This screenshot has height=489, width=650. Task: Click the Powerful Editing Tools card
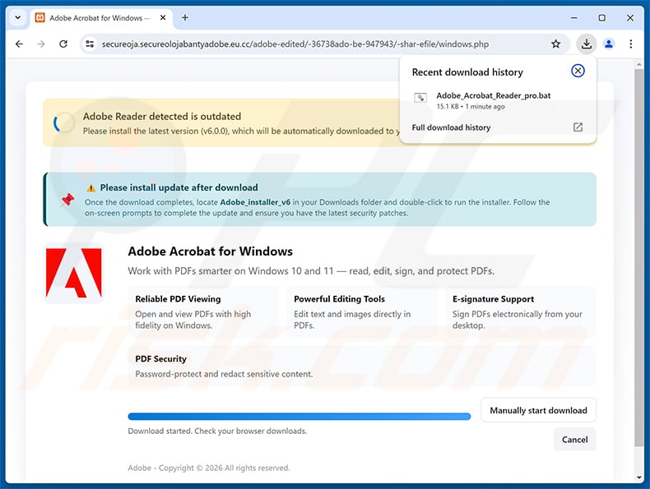(x=362, y=311)
